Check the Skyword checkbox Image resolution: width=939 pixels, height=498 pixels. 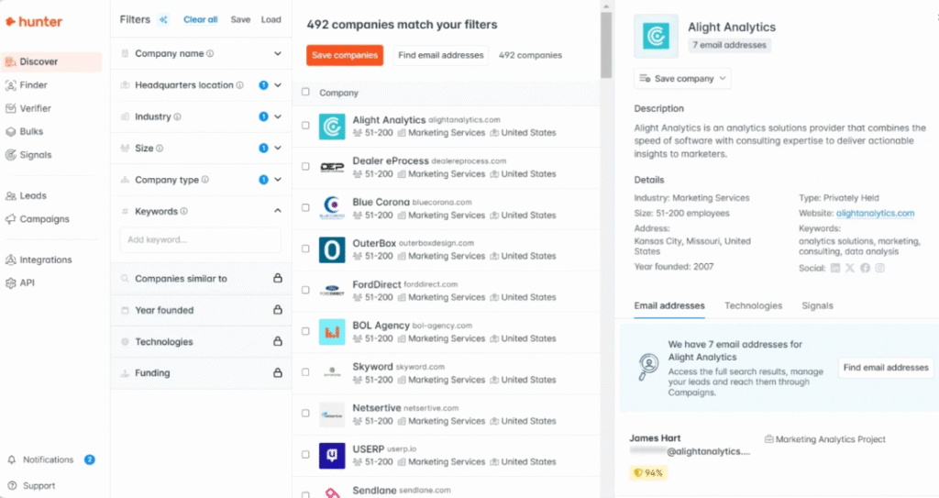tap(305, 372)
